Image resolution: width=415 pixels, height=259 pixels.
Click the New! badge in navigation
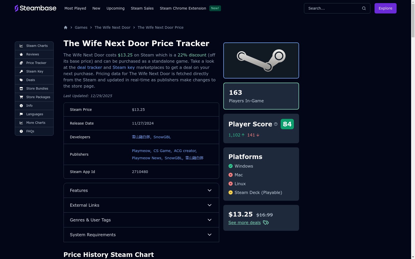tap(215, 8)
